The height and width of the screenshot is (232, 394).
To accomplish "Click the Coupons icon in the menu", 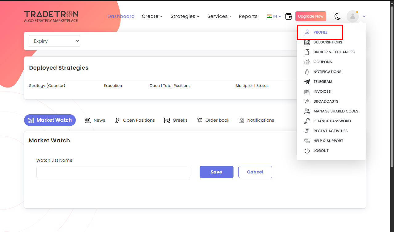I will click(x=307, y=62).
